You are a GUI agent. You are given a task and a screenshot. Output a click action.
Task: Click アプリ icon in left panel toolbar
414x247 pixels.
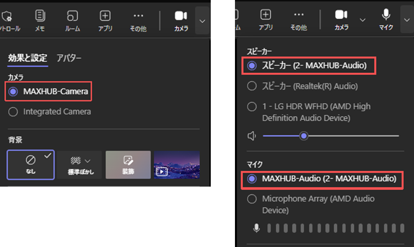coord(105,21)
